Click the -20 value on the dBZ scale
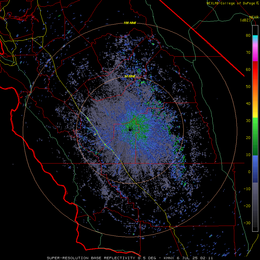Viewport: 260px width, 260px height. pyautogui.click(x=247, y=206)
